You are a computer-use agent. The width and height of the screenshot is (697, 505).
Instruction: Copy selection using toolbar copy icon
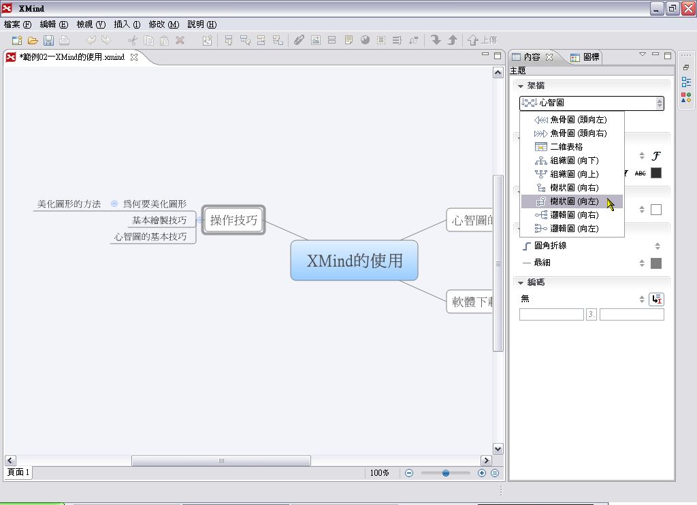coord(148,40)
